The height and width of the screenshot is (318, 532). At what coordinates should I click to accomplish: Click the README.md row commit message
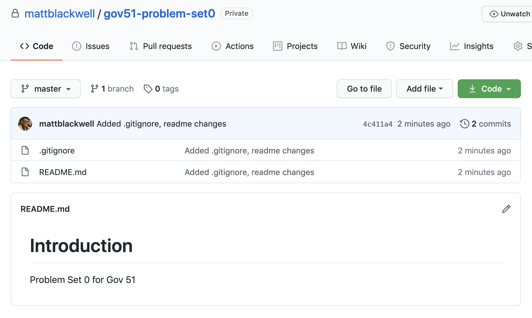pyautogui.click(x=249, y=172)
